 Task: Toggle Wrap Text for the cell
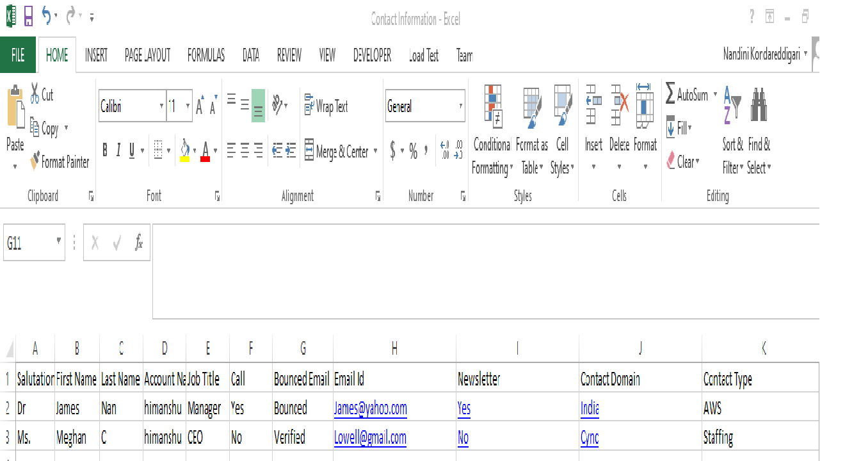[326, 106]
